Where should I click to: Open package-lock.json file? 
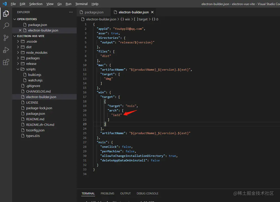pyautogui.click(x=44, y=108)
